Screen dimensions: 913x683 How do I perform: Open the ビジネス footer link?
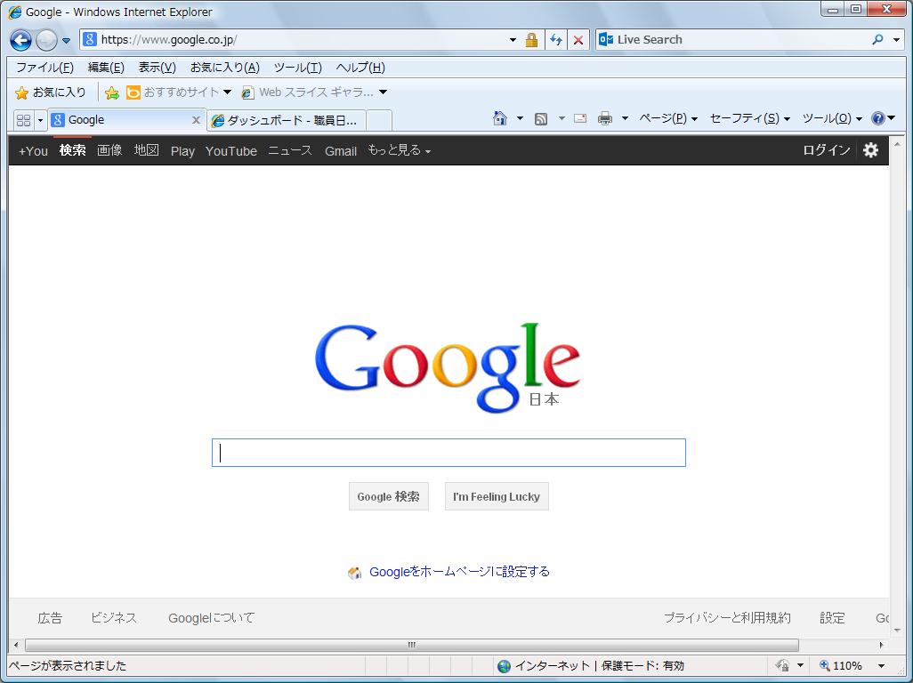point(114,618)
